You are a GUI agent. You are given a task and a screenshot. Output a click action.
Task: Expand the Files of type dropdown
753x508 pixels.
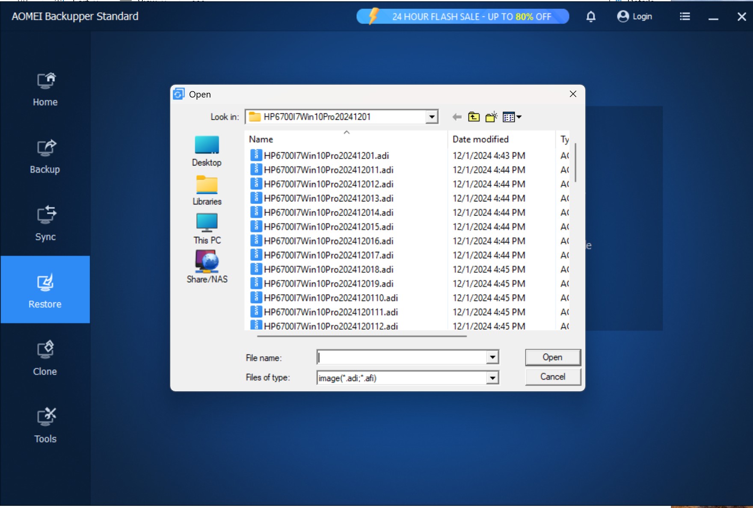(x=492, y=378)
